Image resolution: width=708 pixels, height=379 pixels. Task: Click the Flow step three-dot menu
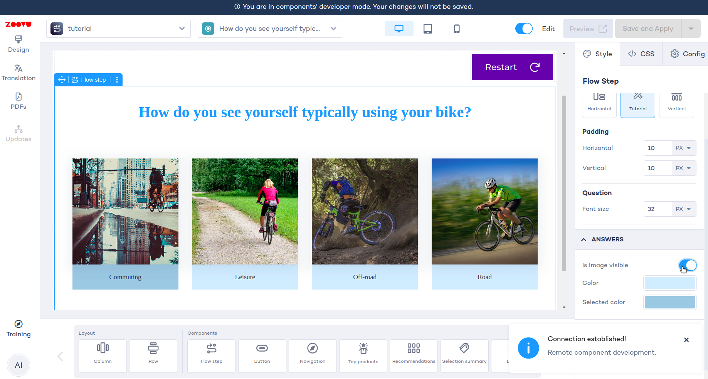pyautogui.click(x=117, y=80)
